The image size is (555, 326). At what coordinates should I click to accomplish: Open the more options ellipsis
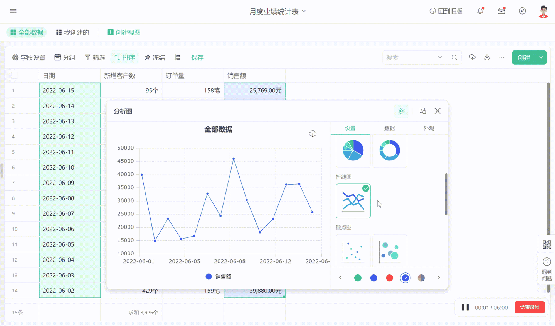[x=501, y=57]
